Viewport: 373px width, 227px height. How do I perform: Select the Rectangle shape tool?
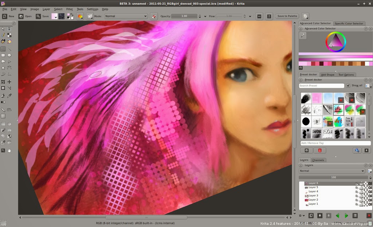3,55
